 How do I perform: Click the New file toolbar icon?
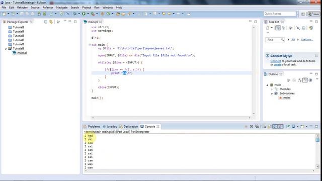pyautogui.click(x=4, y=14)
